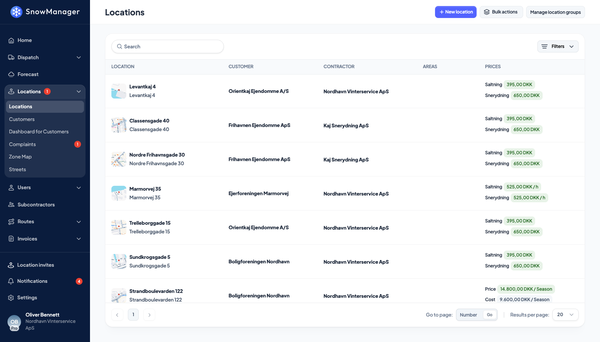Click the Notifications bell icon
Image resolution: width=600 pixels, height=342 pixels.
[x=11, y=281]
